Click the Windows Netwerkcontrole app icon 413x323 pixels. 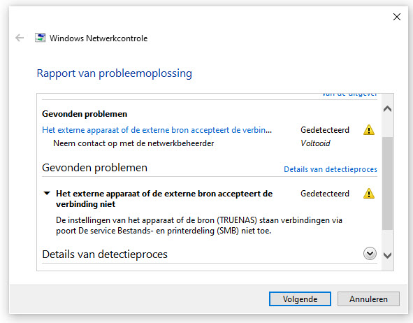click(x=41, y=38)
